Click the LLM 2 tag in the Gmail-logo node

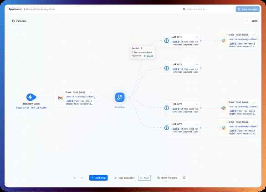pyautogui.click(x=70, y=101)
